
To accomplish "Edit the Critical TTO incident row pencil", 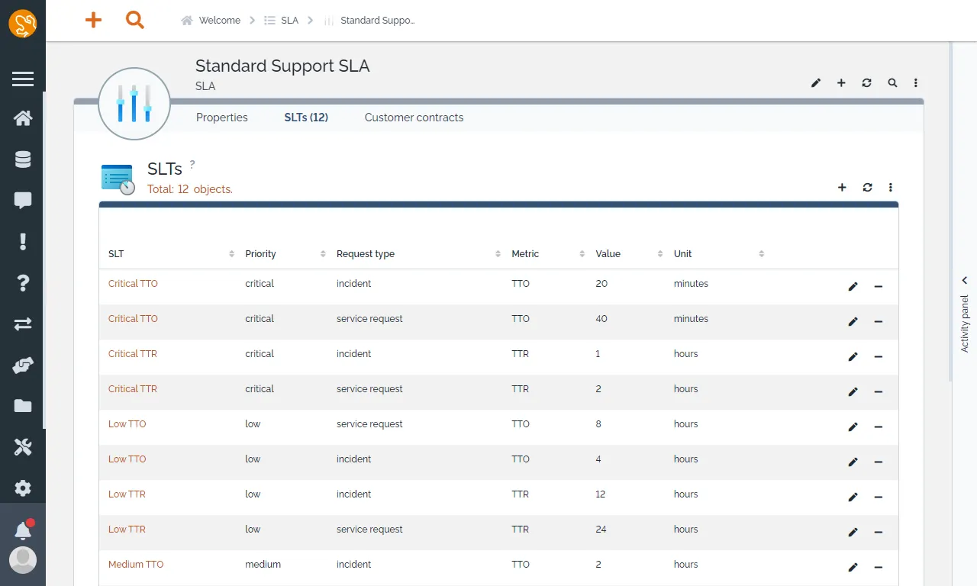I will 853,287.
